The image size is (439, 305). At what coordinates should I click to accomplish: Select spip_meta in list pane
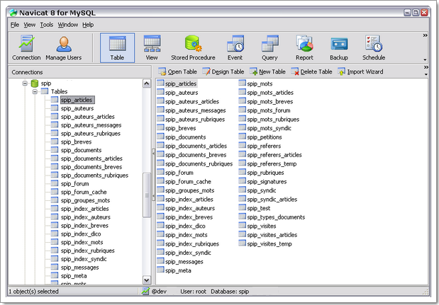[178, 270]
